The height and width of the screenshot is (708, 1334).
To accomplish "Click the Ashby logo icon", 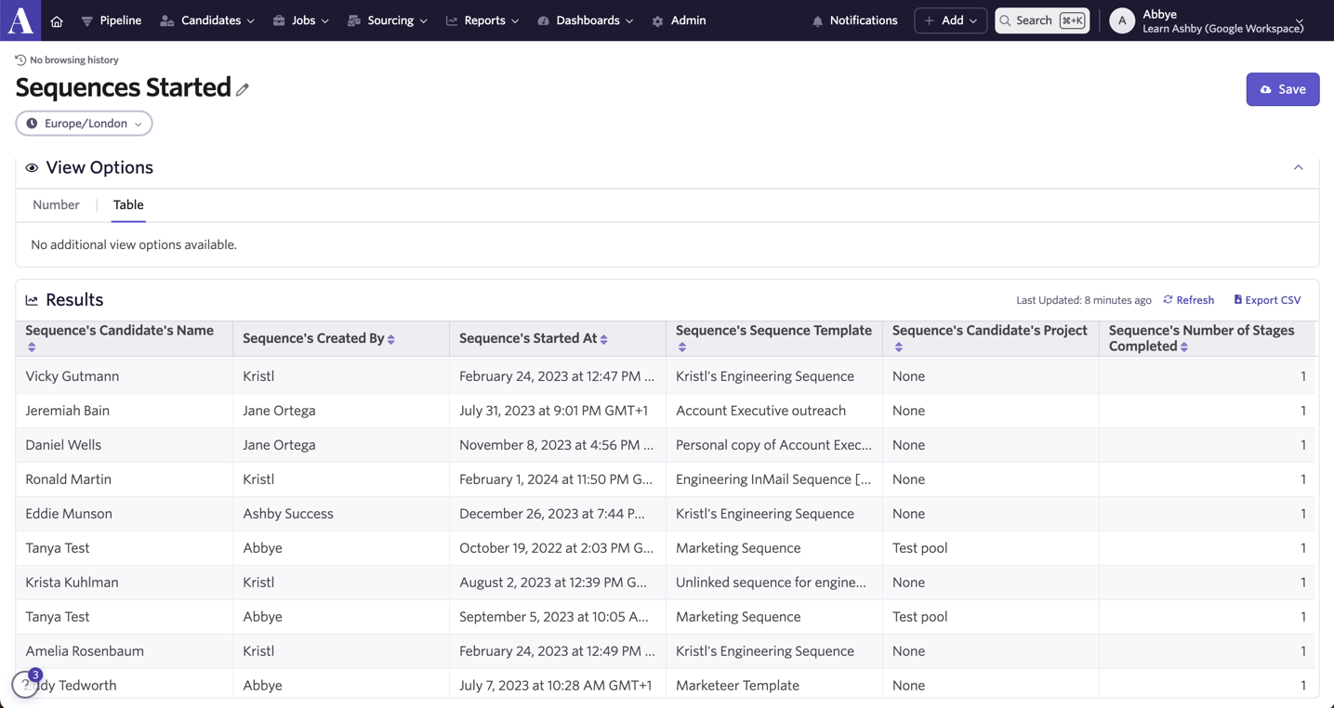I will click(x=20, y=20).
